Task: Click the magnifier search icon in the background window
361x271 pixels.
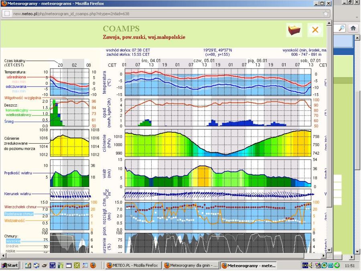Action: coord(341,28)
